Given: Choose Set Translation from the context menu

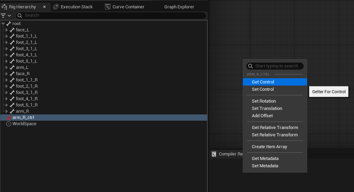Looking at the screenshot, I should tap(275, 108).
